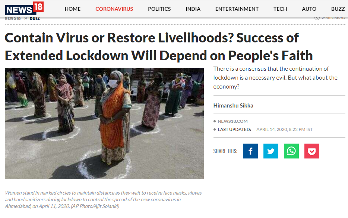Save article to Pocket

[x=311, y=151]
